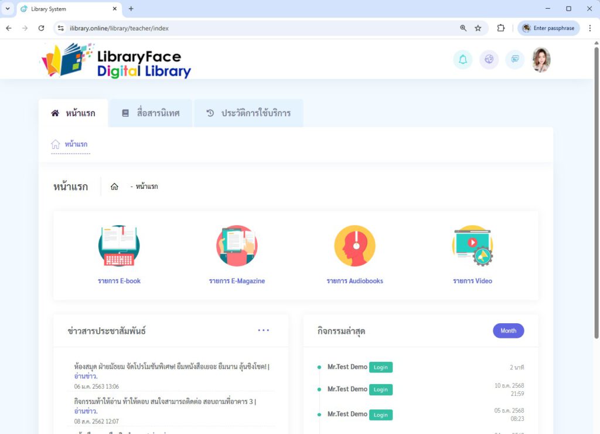The image size is (600, 434).
Task: Bookmark this page with the star icon
Action: tap(478, 28)
